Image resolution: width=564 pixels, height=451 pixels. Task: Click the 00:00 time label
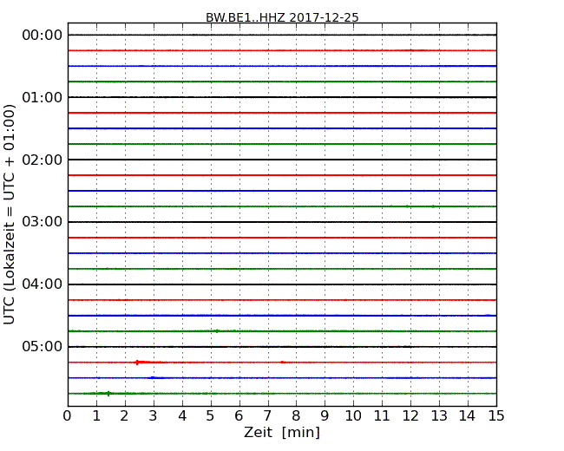[43, 36]
